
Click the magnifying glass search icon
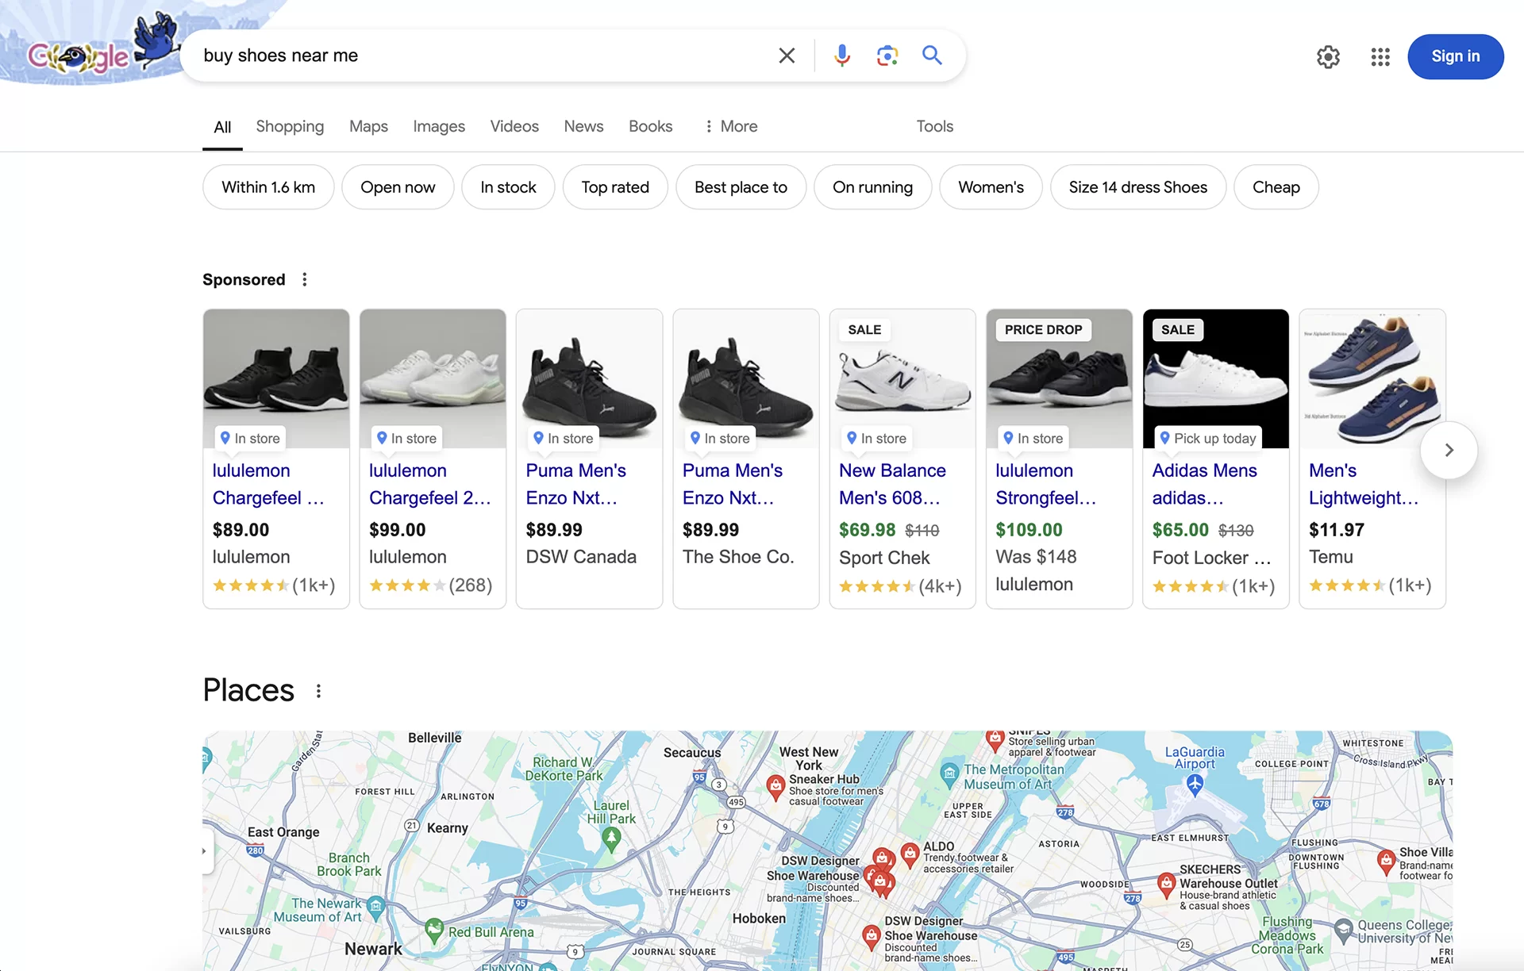pos(932,55)
